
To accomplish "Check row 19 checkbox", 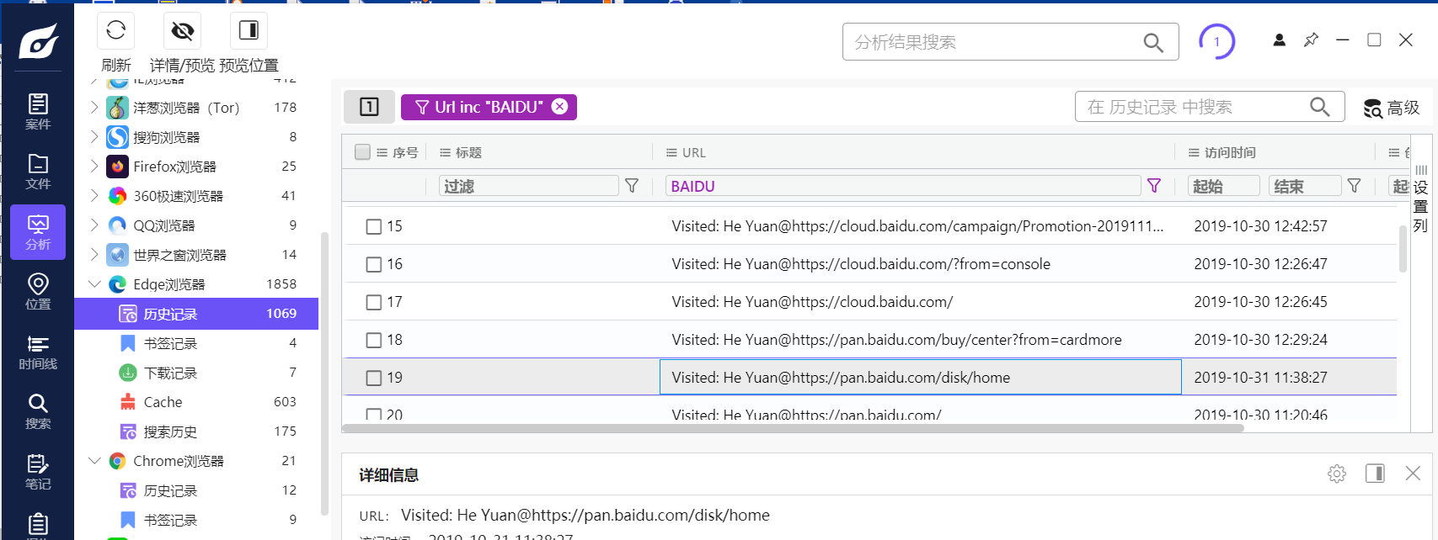I will click(374, 378).
